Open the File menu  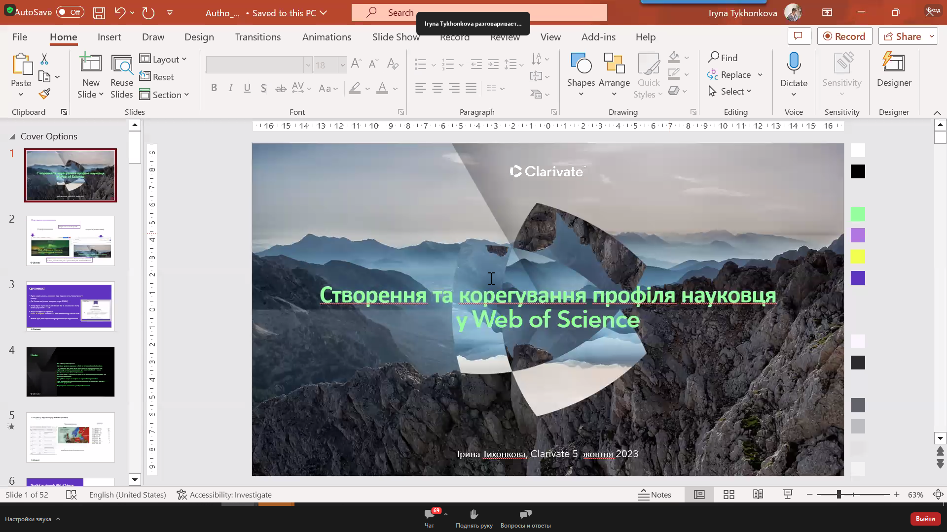click(x=20, y=37)
